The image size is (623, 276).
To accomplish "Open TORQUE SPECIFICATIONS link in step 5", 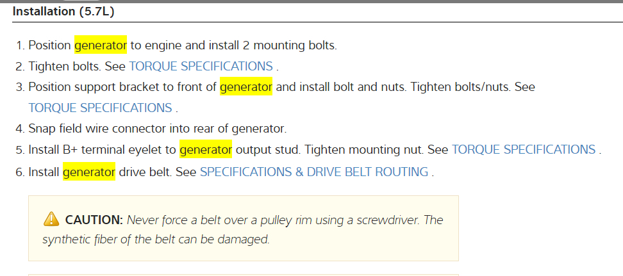I will tap(524, 149).
